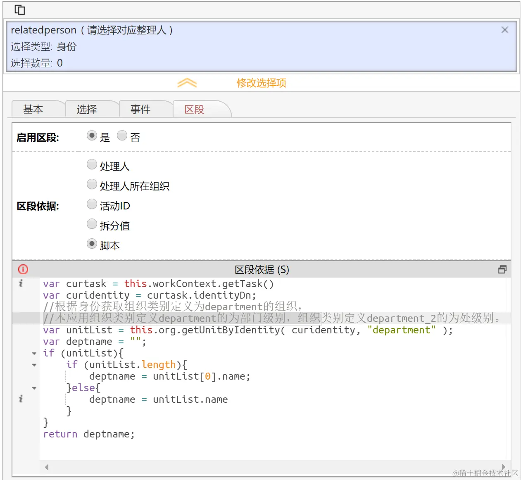The image size is (521, 480).
Task: Close the relatedperson selection banner
Action: coord(504,29)
